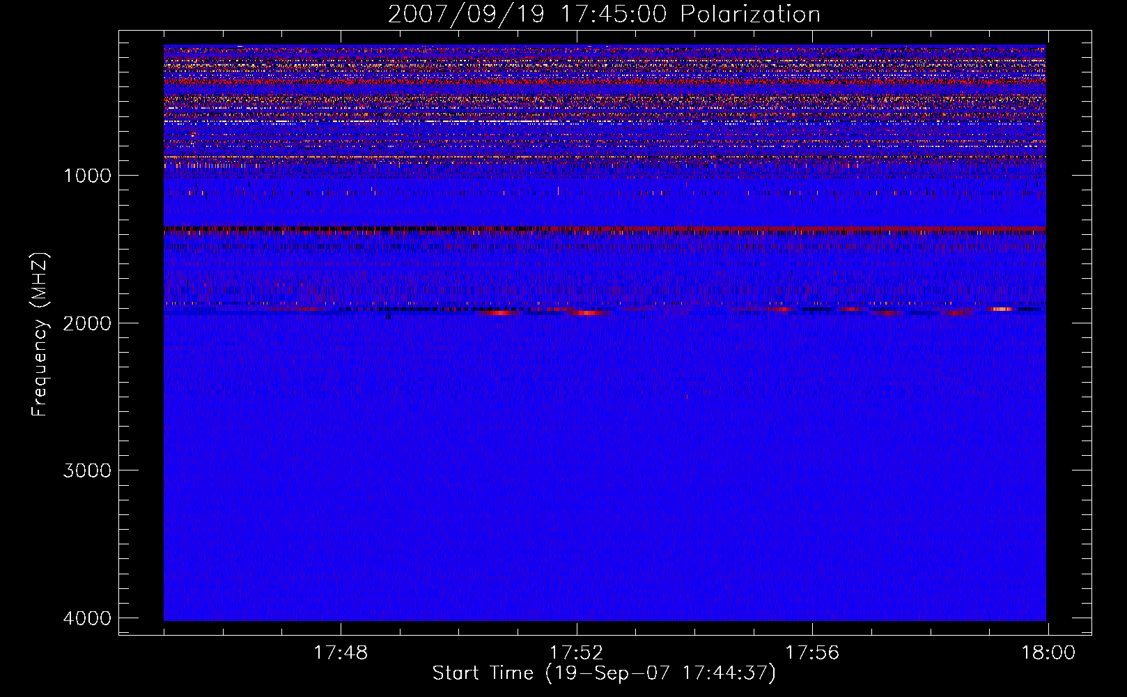This screenshot has height=697, width=1127.
Task: Click the 'Start Time (19-Sep-07 17:44:37)' label
Action: [x=604, y=673]
